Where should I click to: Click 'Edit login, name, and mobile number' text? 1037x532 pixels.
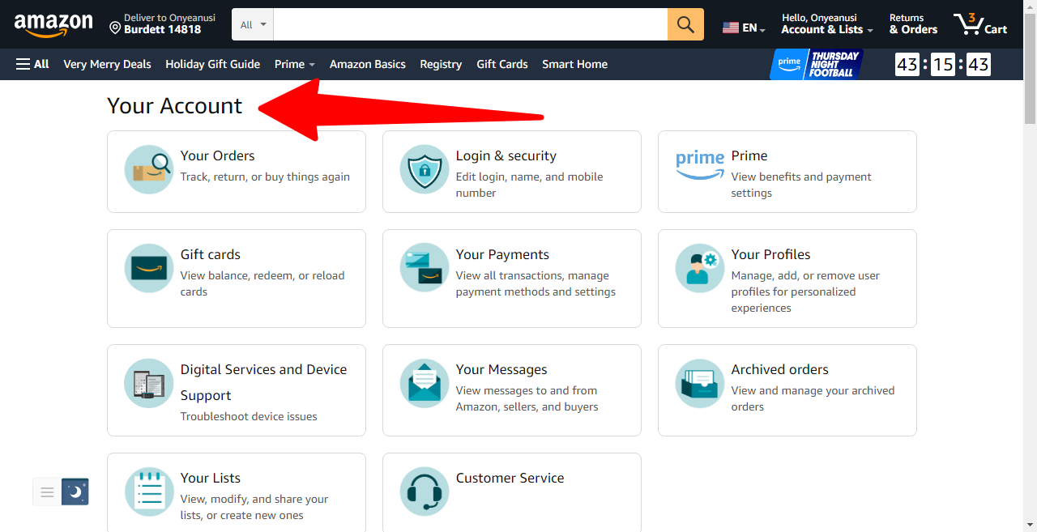[529, 185]
